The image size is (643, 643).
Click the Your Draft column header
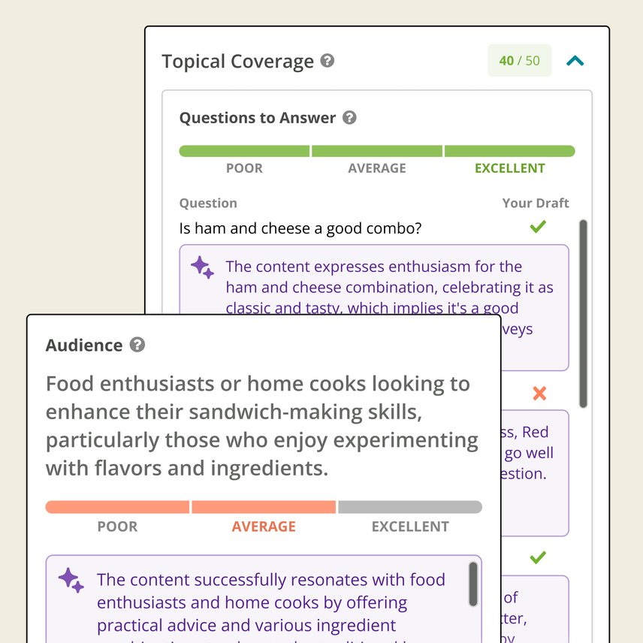536,203
